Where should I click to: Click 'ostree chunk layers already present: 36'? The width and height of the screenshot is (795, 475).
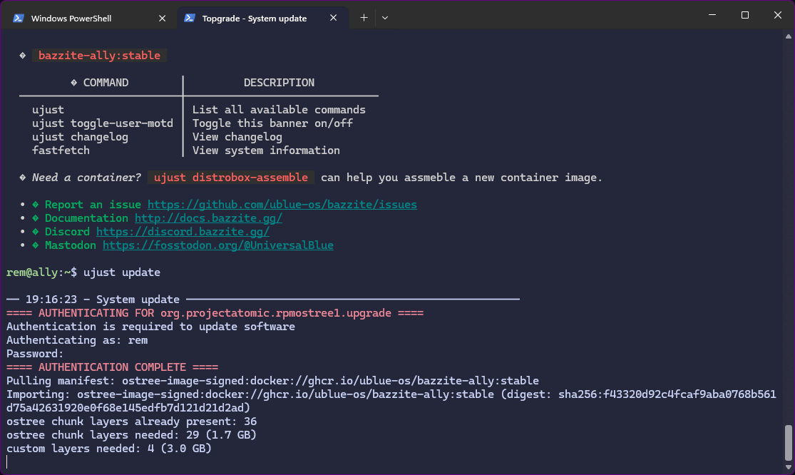pos(131,422)
